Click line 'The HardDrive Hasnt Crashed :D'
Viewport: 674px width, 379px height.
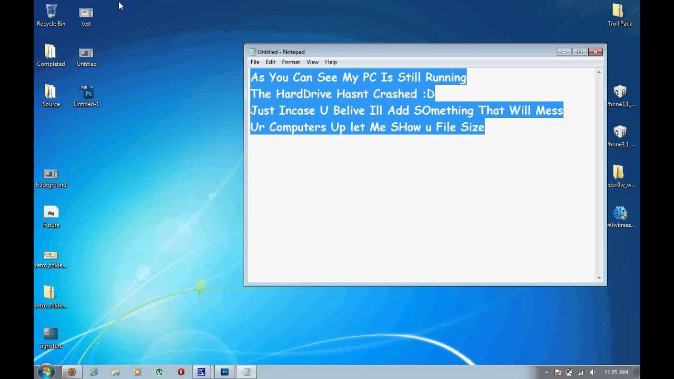(342, 94)
